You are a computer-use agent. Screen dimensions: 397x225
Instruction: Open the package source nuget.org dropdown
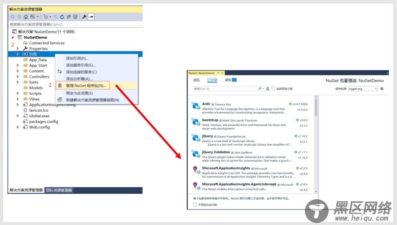[x=362, y=89]
